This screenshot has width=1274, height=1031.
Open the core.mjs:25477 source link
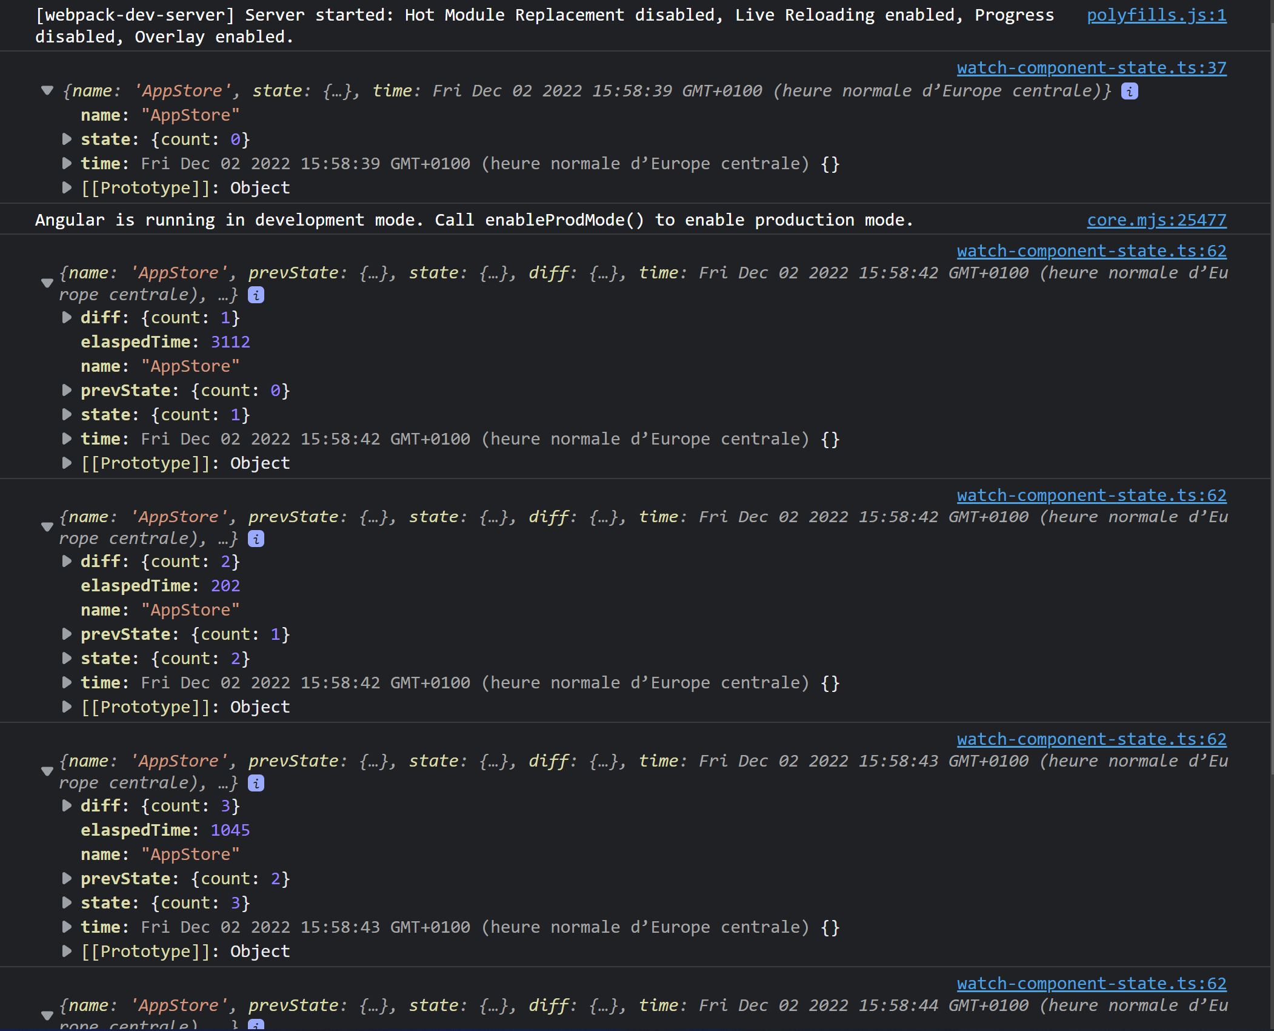click(1156, 220)
